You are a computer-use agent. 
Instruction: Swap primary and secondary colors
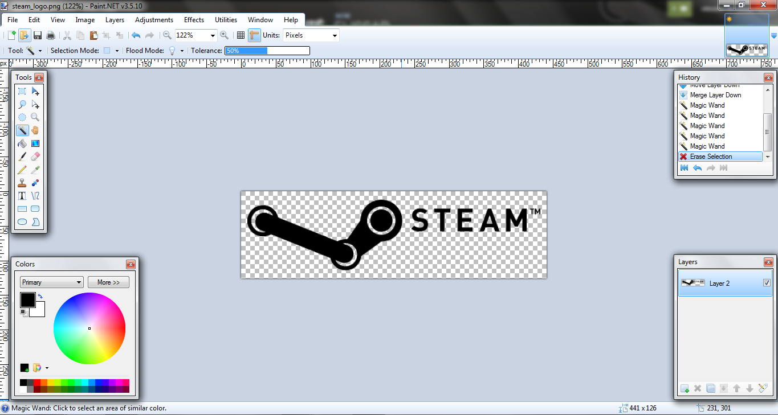[x=40, y=297]
